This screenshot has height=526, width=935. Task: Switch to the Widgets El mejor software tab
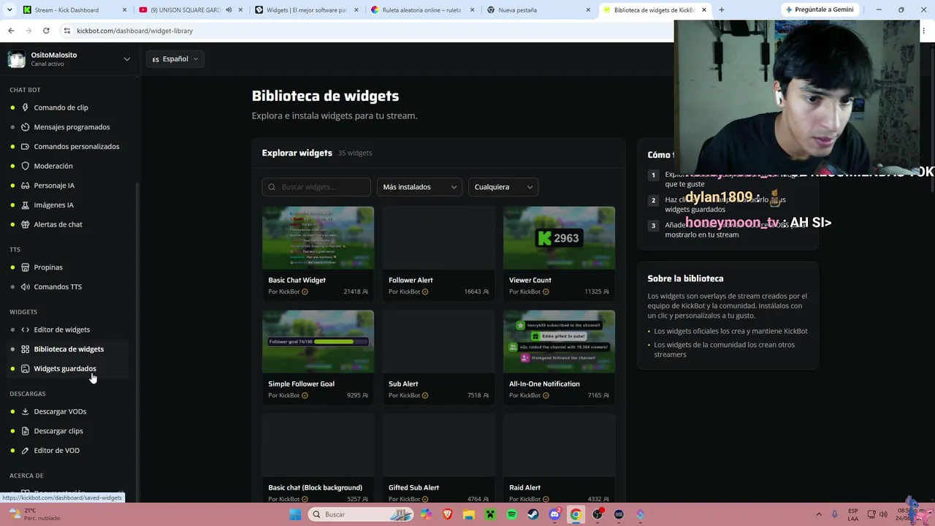[307, 10]
